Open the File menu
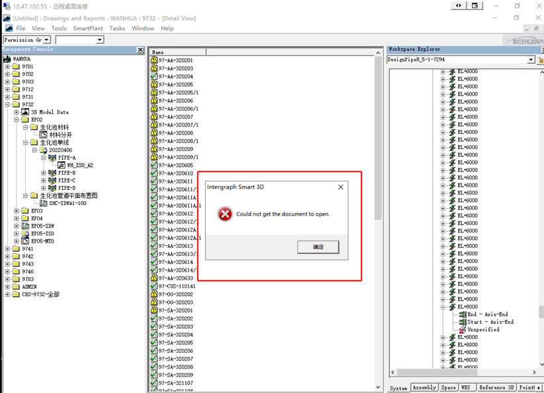 [20, 28]
